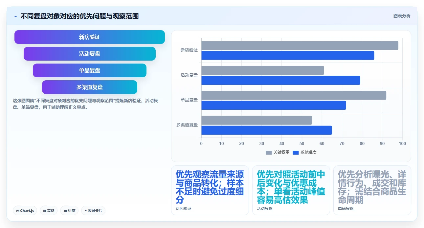This screenshot has height=228, width=424.
Task: Toggle the 关键权重 legend color box
Action: [x=269, y=153]
